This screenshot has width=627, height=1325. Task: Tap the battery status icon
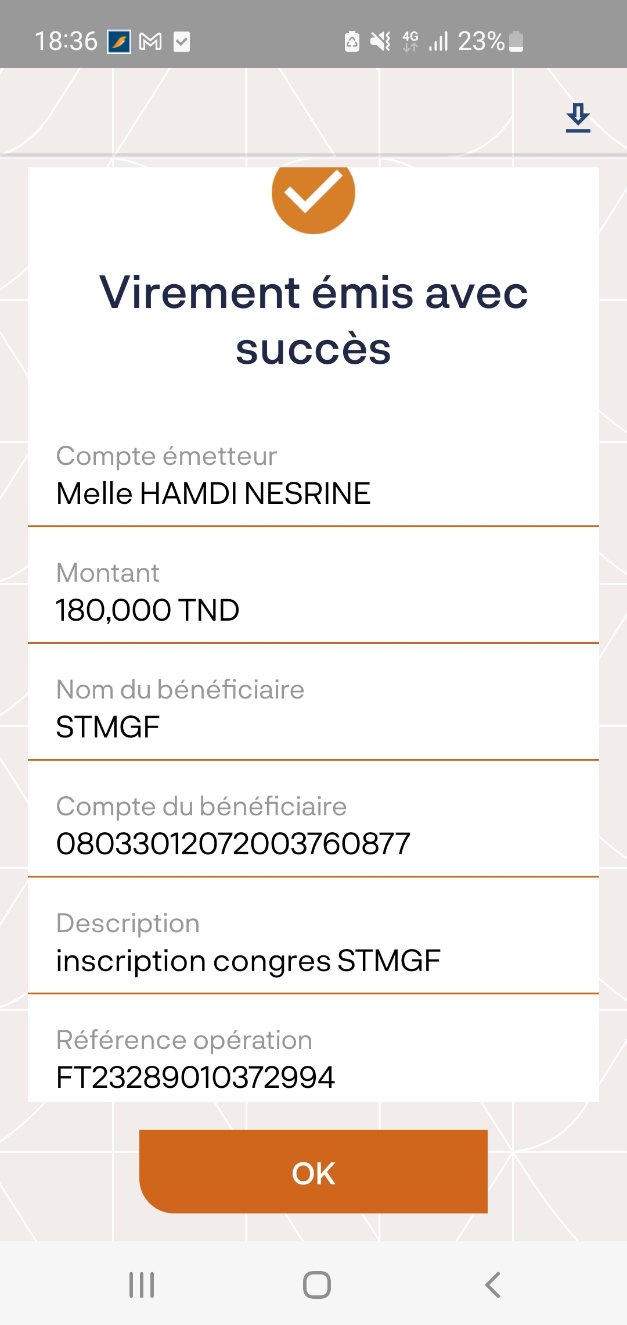coord(516,42)
